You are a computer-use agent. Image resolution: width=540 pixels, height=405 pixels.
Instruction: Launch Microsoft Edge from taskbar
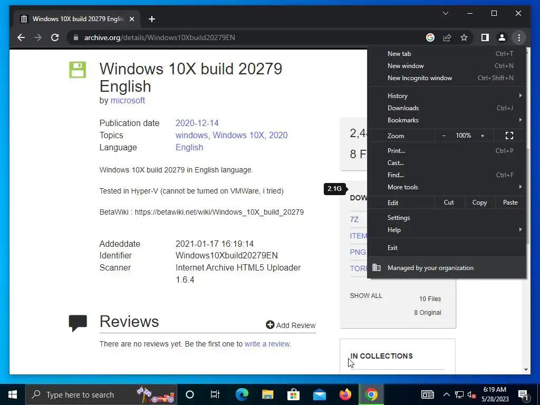[242, 394]
